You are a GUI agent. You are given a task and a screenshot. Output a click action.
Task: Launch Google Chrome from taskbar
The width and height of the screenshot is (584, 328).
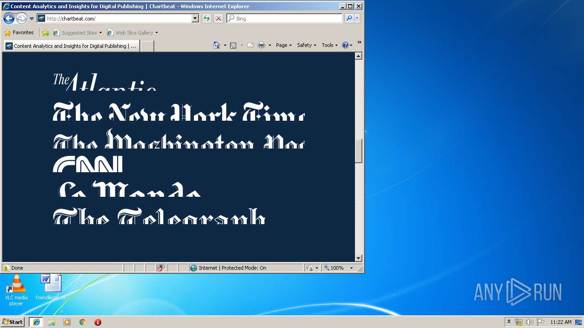tap(83, 322)
